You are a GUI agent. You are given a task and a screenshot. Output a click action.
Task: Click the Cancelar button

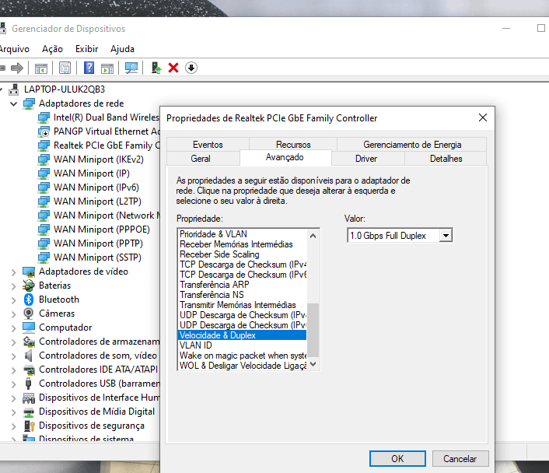(x=460, y=459)
